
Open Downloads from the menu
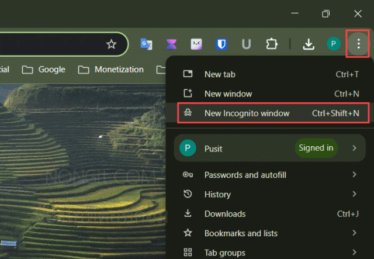(x=270, y=213)
